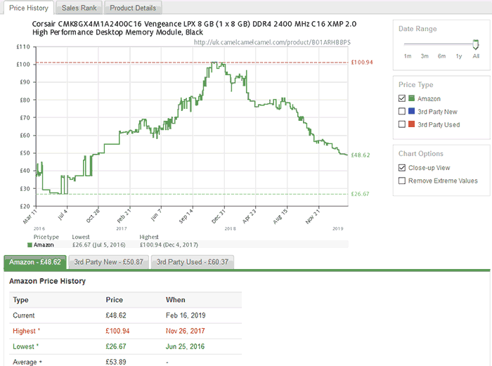Select the 3rd Party Used - £60.37 tab

193,262
